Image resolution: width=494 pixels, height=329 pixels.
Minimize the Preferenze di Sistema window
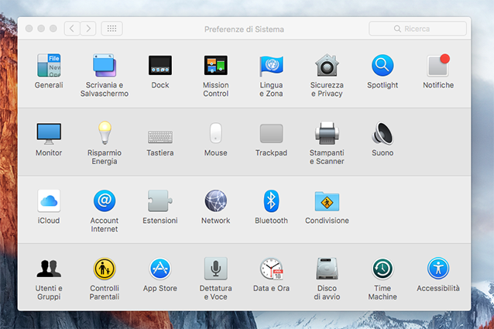pyautogui.click(x=41, y=29)
